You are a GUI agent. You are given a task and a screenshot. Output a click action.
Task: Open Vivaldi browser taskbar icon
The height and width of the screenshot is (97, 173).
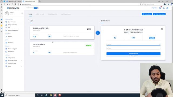55,95
